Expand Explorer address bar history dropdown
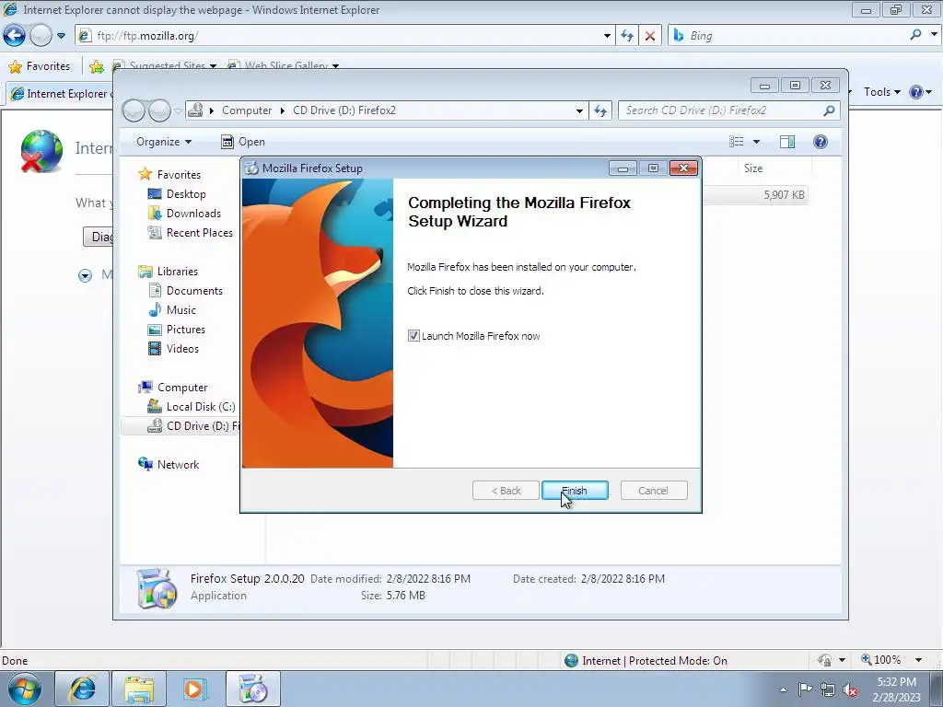The image size is (943, 707). tap(579, 110)
